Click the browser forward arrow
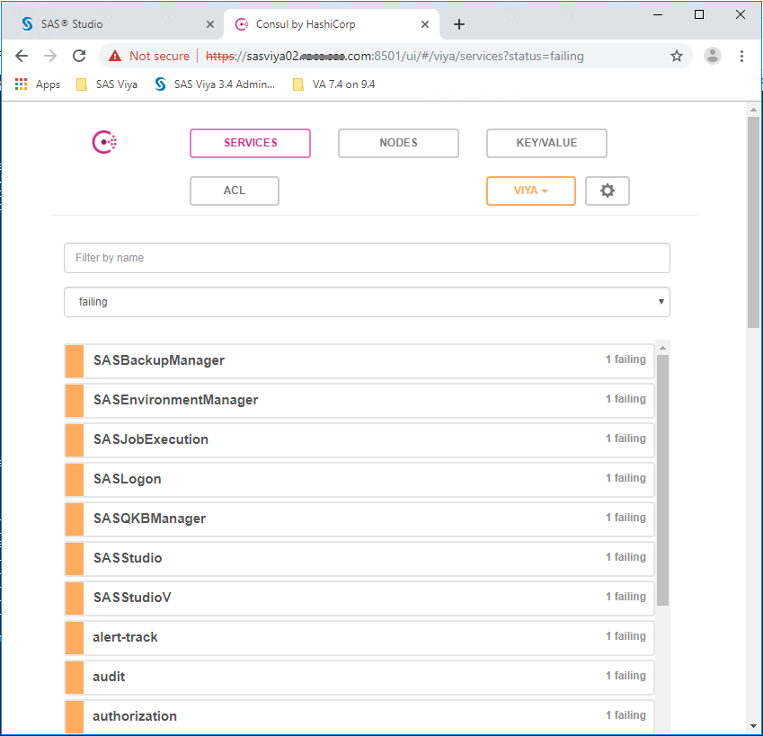Image resolution: width=763 pixels, height=736 pixels. coord(50,56)
